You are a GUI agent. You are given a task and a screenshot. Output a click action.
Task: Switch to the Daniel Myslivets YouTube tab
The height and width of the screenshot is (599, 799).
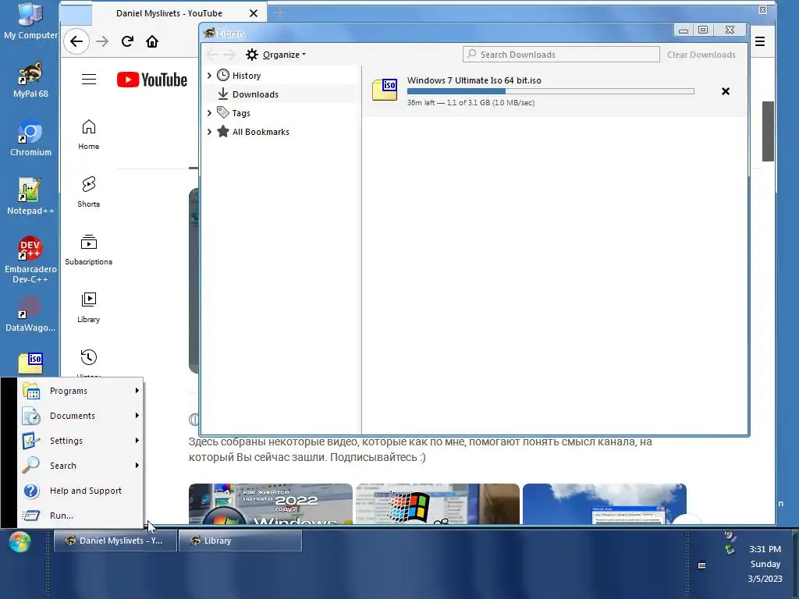(x=169, y=13)
